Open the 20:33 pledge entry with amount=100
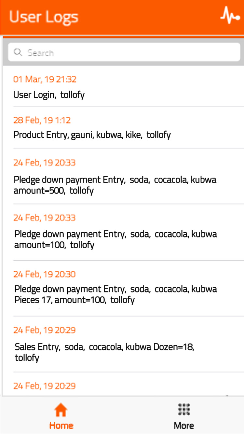The height and width of the screenshot is (434, 244). pos(115,239)
